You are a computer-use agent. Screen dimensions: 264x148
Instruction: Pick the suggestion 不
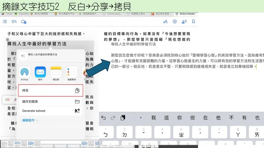click(231, 118)
